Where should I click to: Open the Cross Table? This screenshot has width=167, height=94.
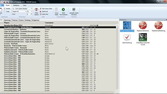pos(56,11)
